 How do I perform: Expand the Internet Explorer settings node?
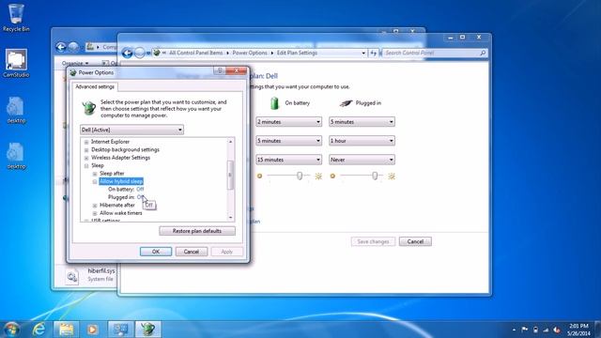coord(86,142)
